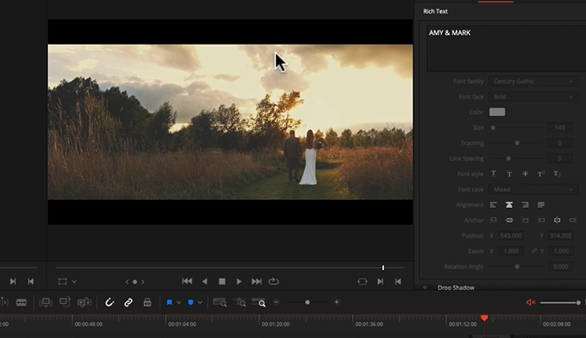Image resolution: width=586 pixels, height=338 pixels.
Task: Adjust the Line Spacing slider
Action: coord(517,159)
